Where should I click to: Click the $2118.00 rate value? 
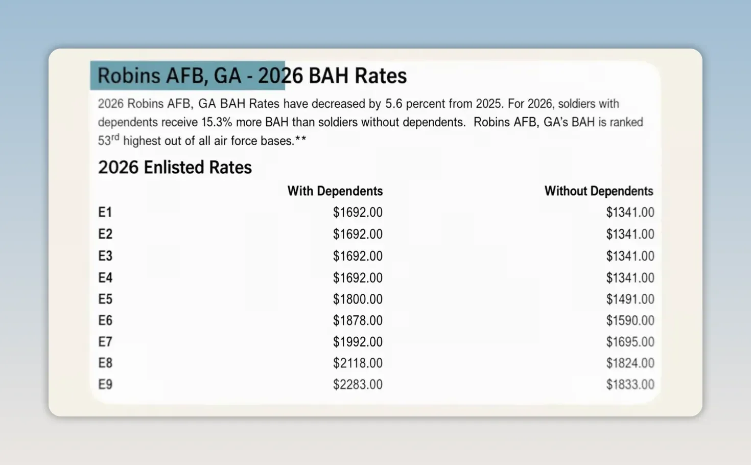click(358, 363)
